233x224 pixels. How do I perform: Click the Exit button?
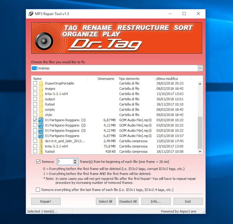pyautogui.click(x=188, y=202)
